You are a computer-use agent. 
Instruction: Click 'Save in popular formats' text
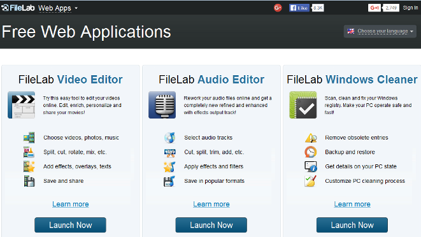point(214,181)
